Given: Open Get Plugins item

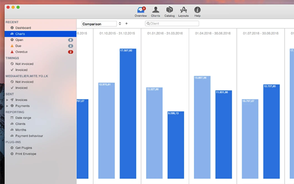Looking at the screenshot, I should 41,148.
